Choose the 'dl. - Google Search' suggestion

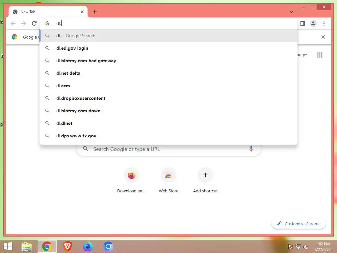tap(169, 36)
